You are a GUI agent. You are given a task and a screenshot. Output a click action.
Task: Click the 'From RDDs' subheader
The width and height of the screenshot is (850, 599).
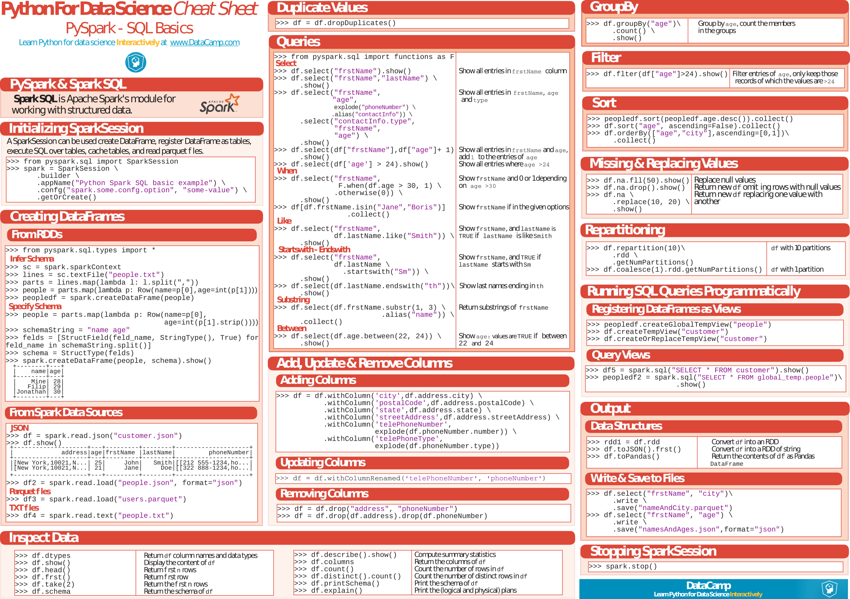pos(132,235)
